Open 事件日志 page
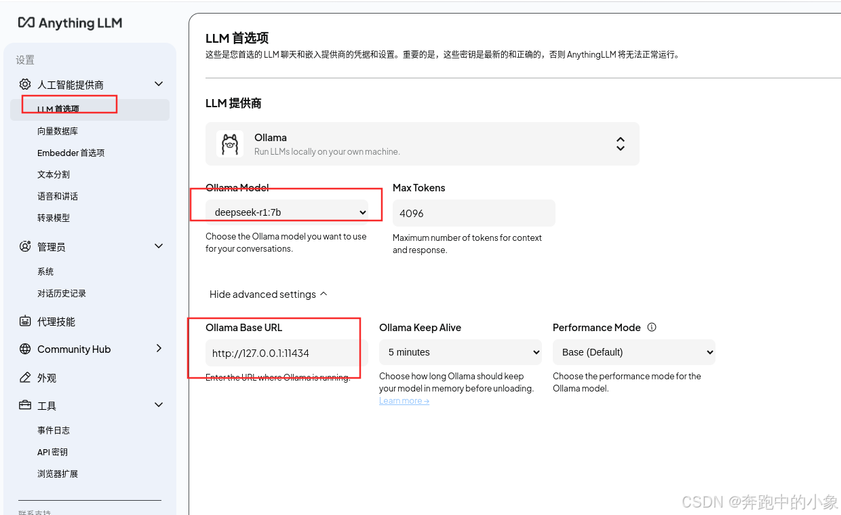 pyautogui.click(x=54, y=430)
